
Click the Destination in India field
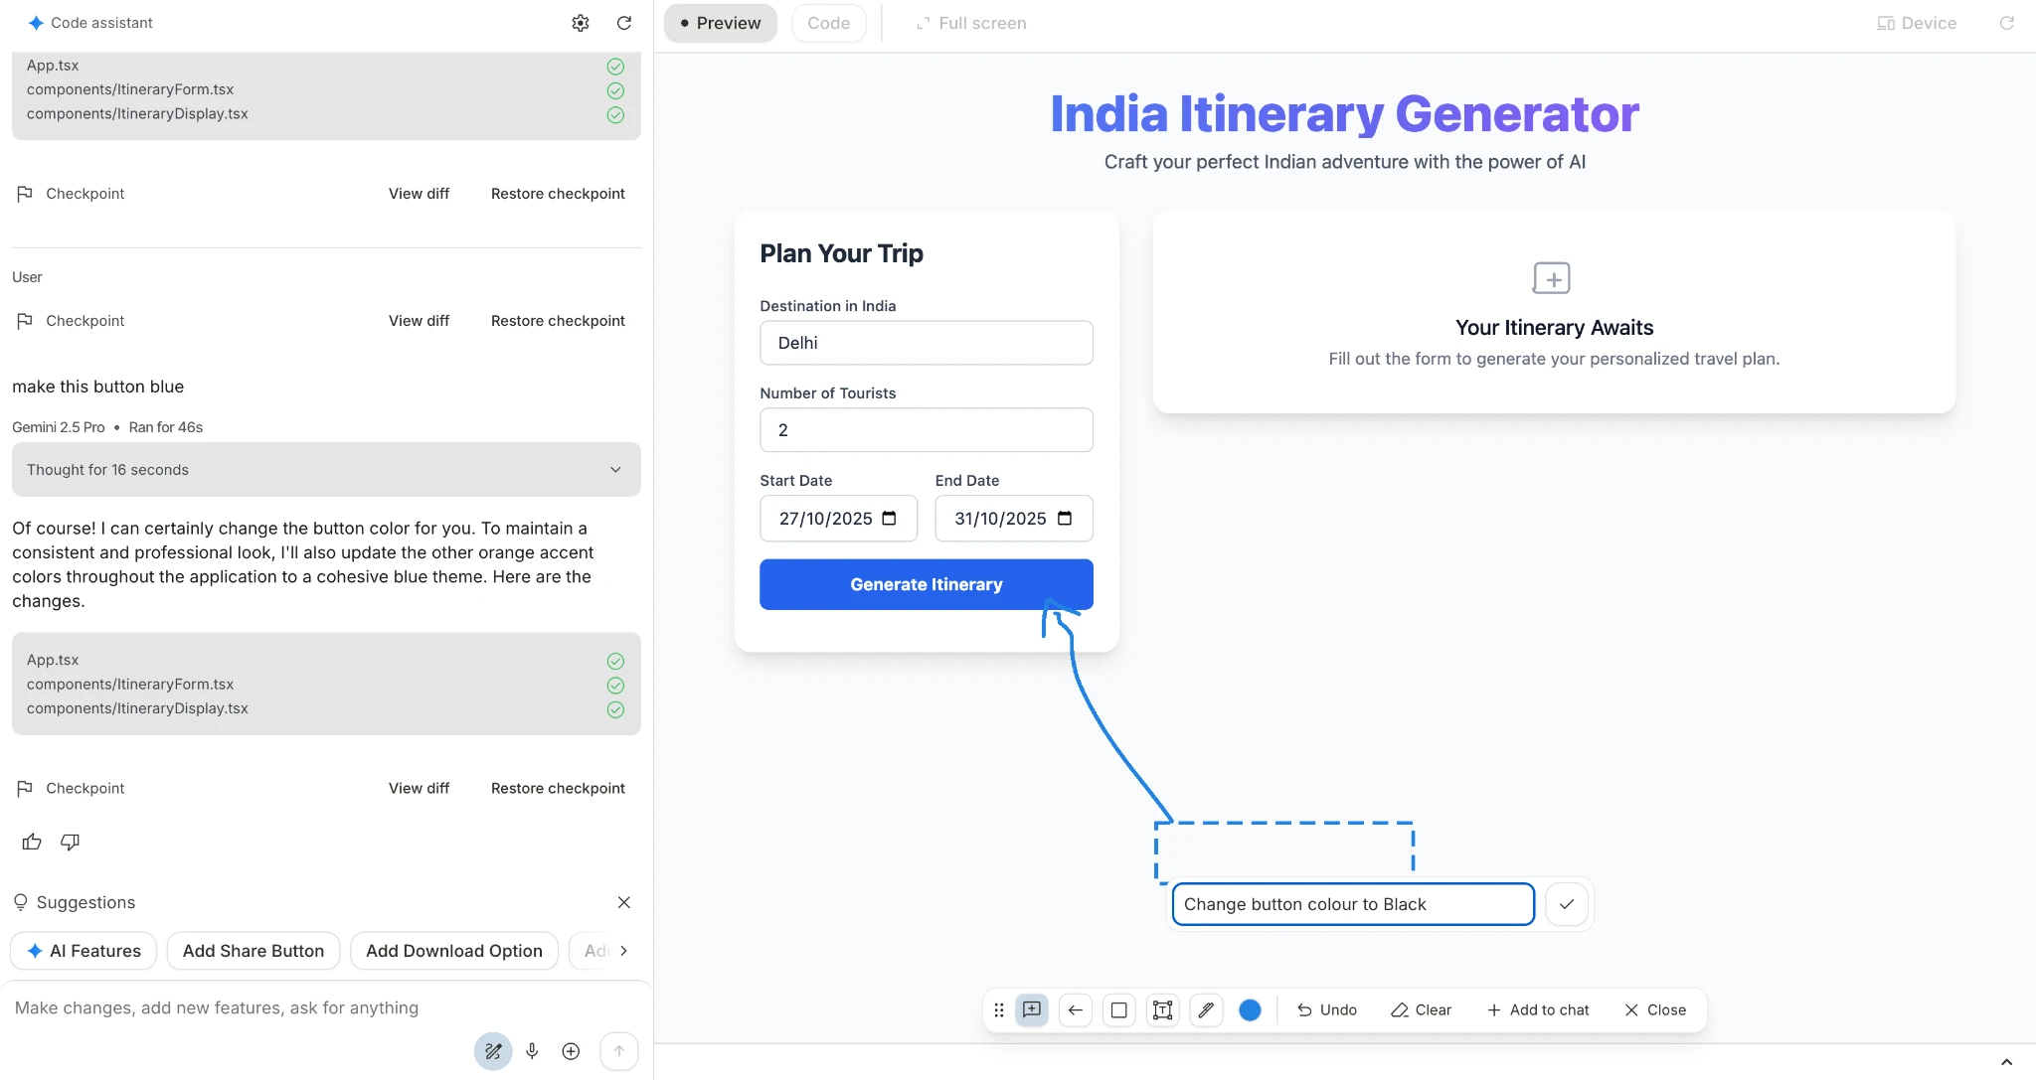pos(926,343)
